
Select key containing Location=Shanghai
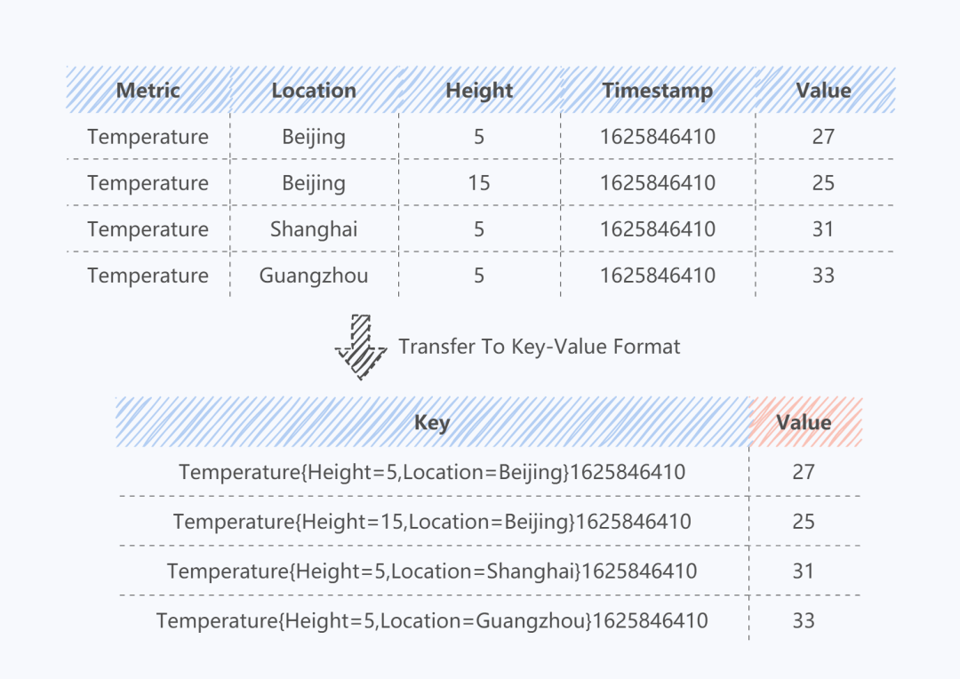pos(432,571)
